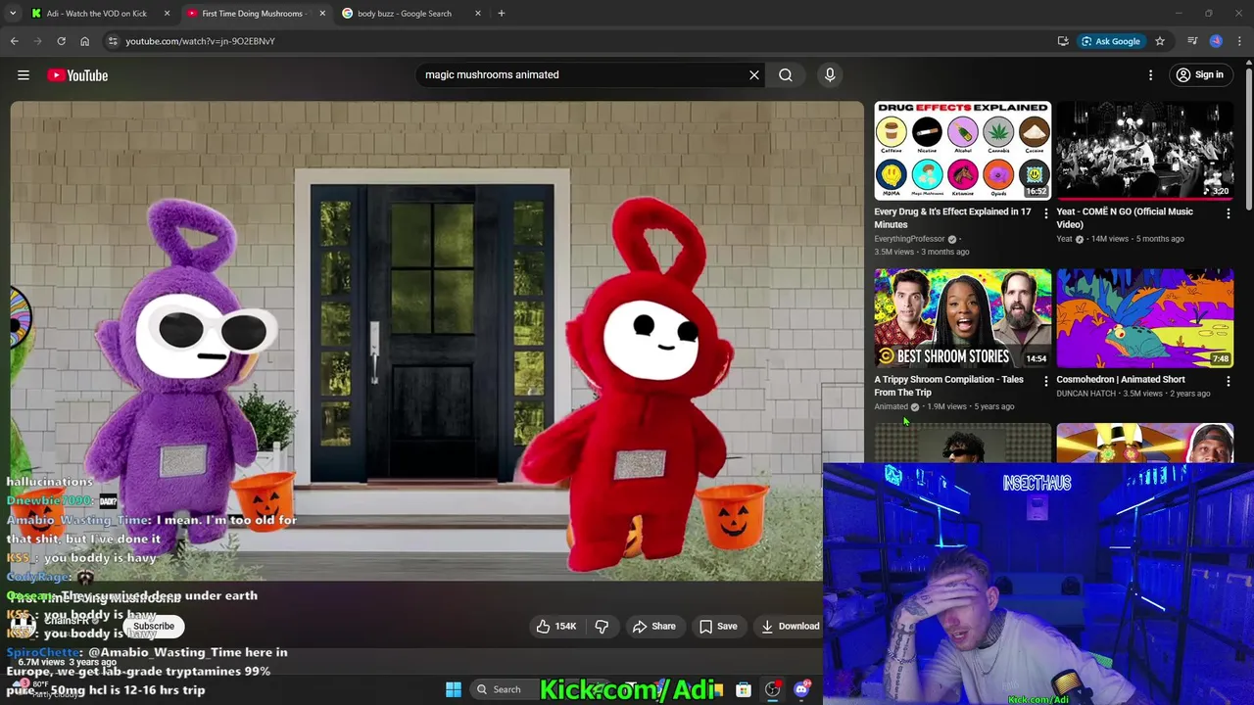Open options menu for Cosmohedron video

tap(1228, 381)
